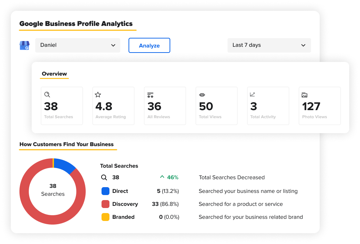
Task: Click the blue Direct color swatch
Action: (x=105, y=191)
